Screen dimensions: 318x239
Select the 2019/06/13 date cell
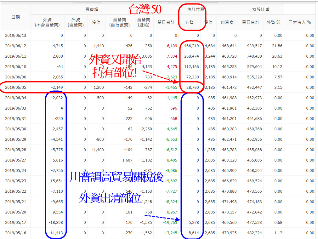click(x=16, y=36)
